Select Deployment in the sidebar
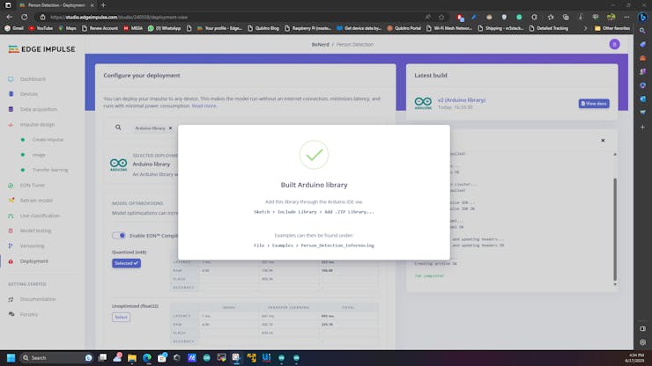 [34, 261]
